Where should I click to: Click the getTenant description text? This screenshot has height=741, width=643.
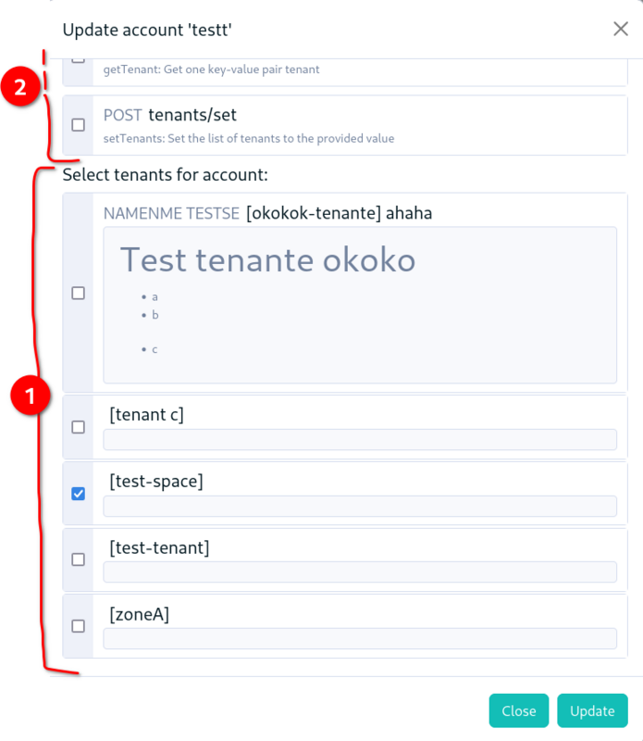[x=212, y=69]
